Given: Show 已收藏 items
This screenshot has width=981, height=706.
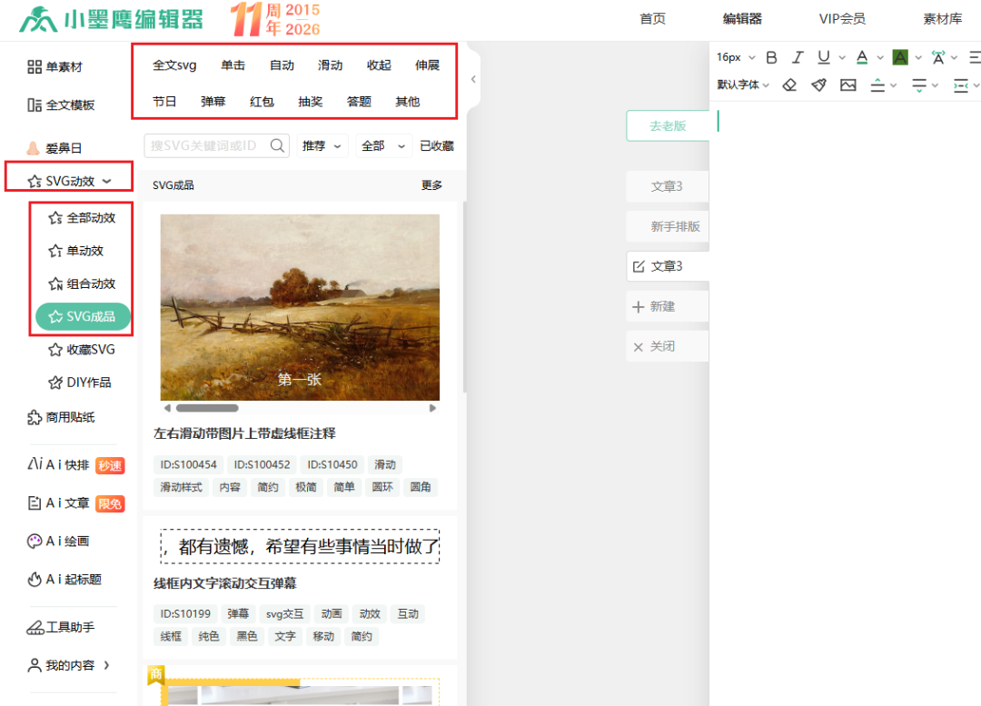Looking at the screenshot, I should (437, 145).
